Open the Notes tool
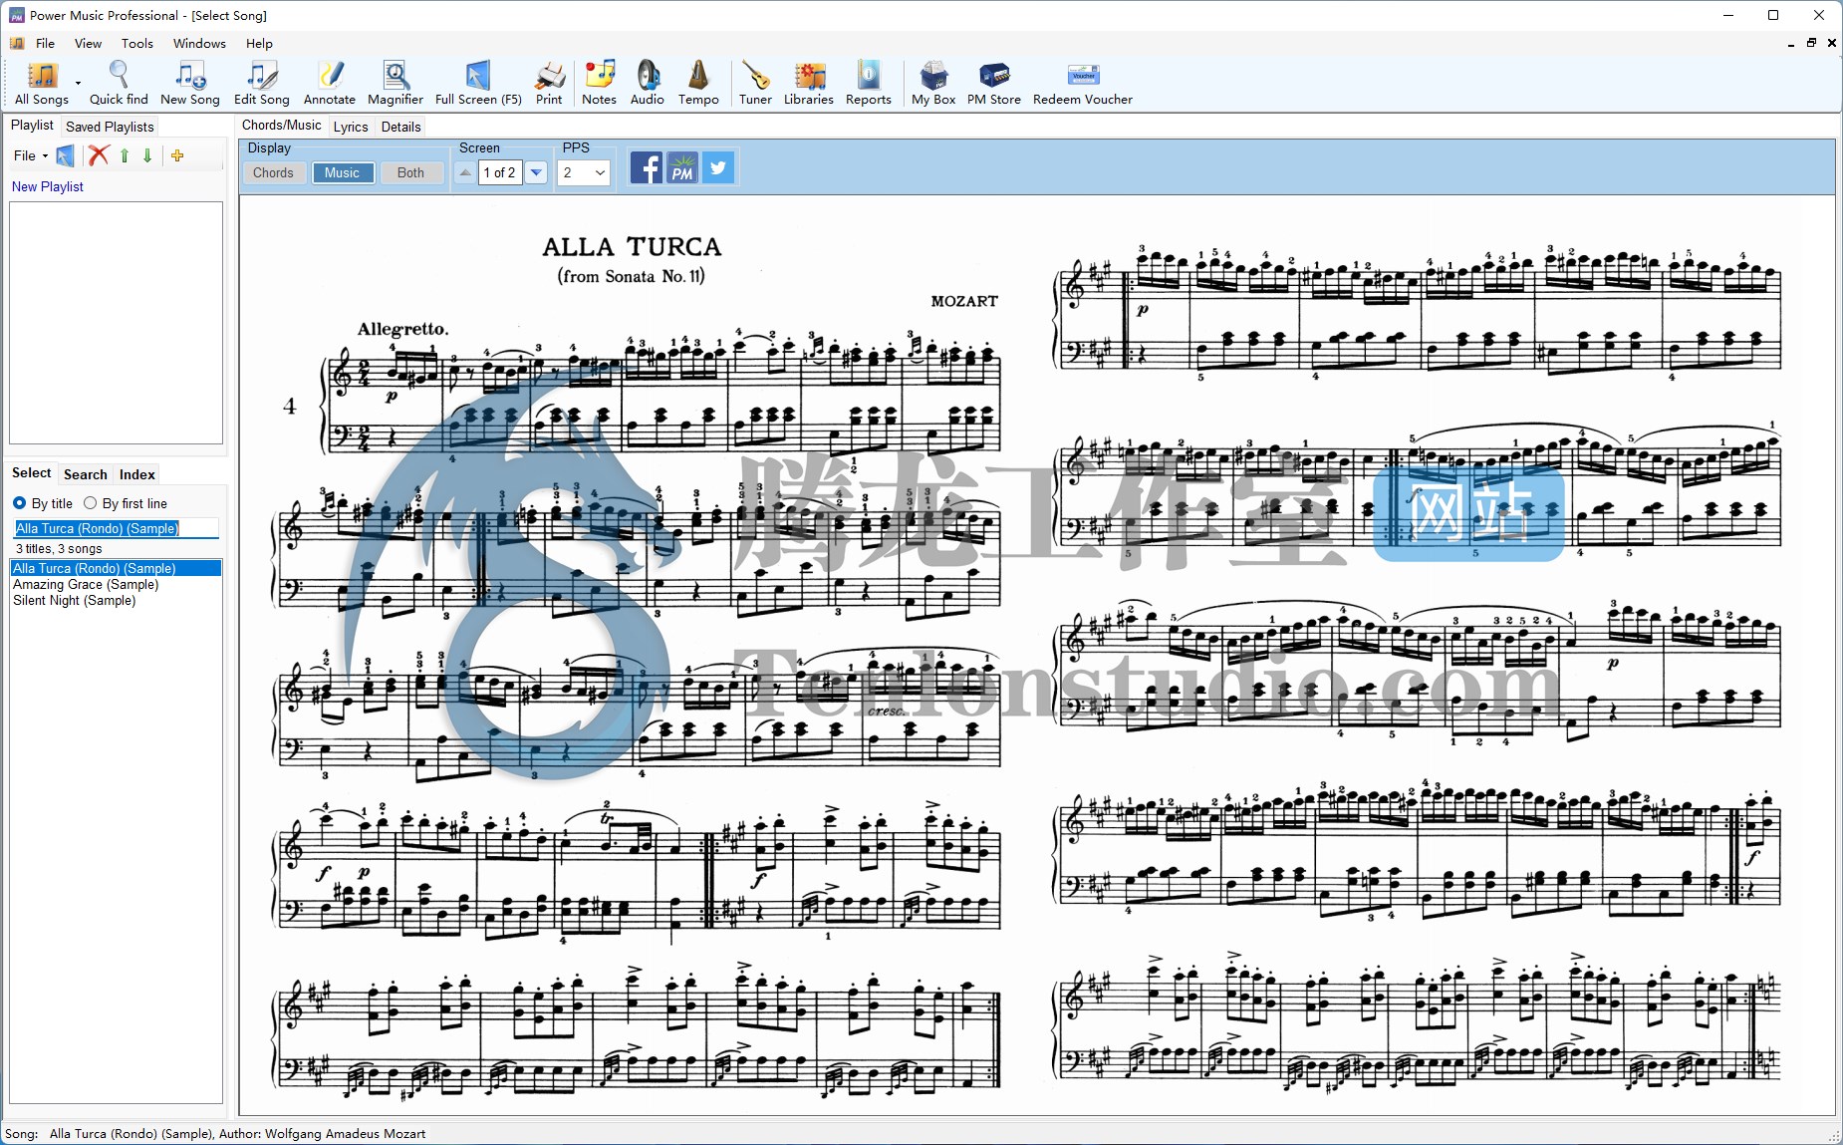Image resolution: width=1843 pixels, height=1145 pixels. 600,83
